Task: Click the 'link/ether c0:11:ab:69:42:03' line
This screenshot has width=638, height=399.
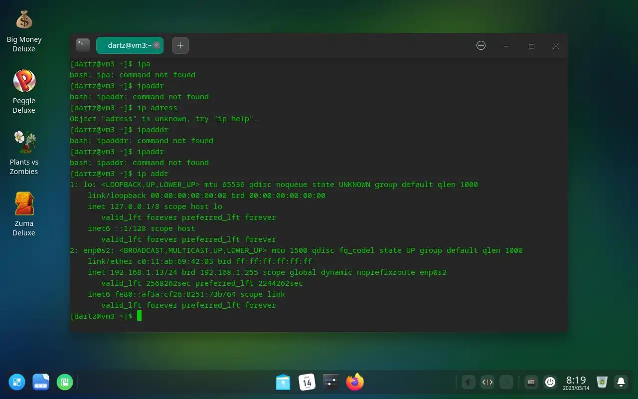Action: point(200,261)
